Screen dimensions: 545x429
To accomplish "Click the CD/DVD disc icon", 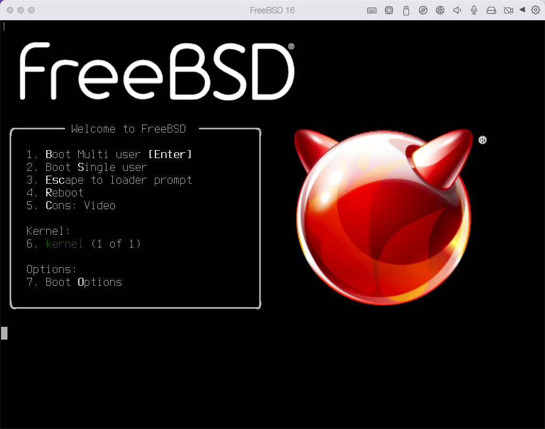I will pyautogui.click(x=423, y=11).
